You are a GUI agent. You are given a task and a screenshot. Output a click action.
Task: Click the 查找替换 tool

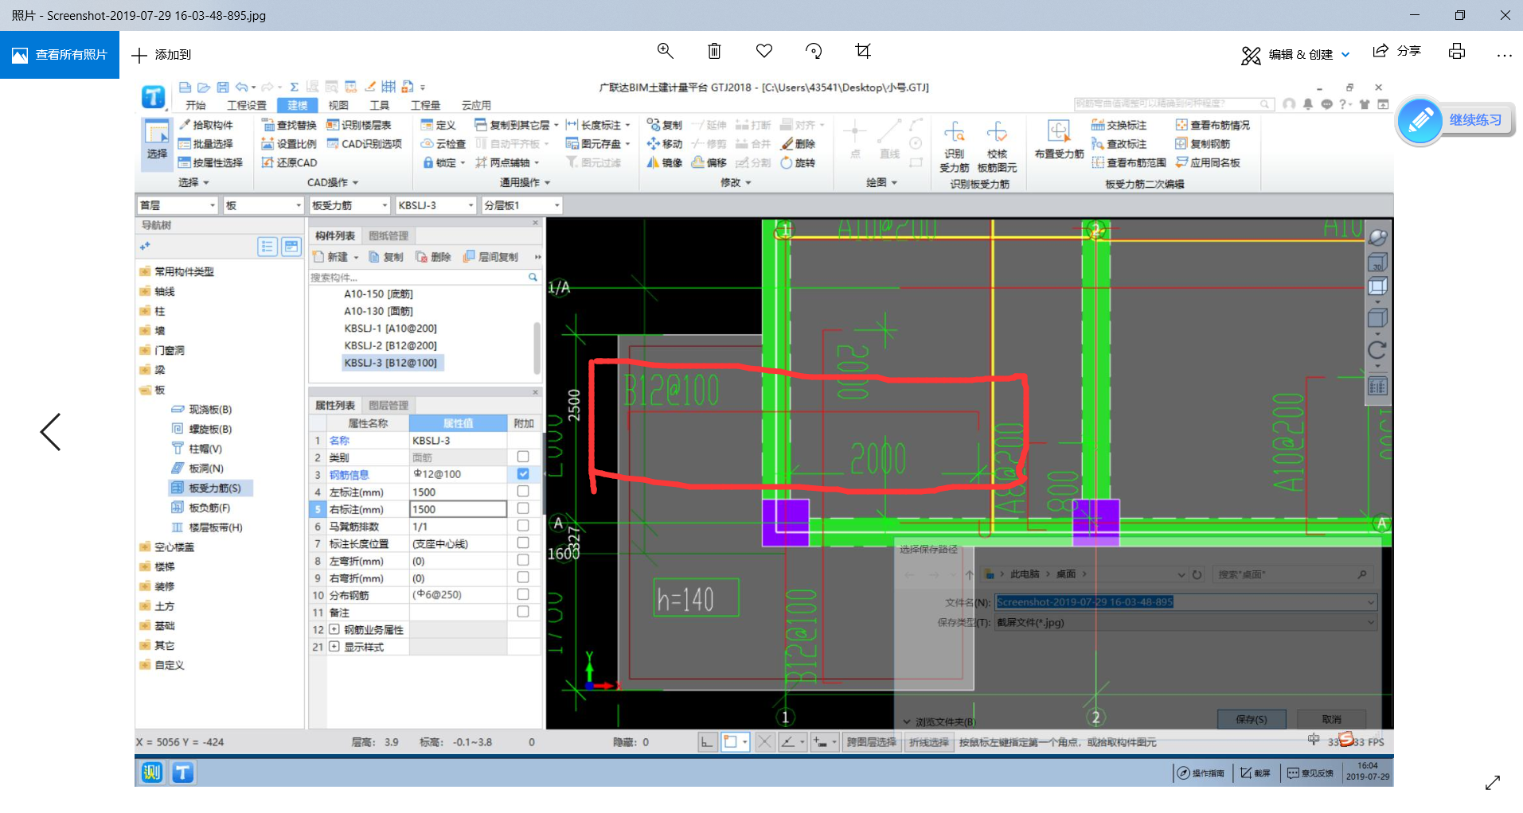(x=289, y=125)
